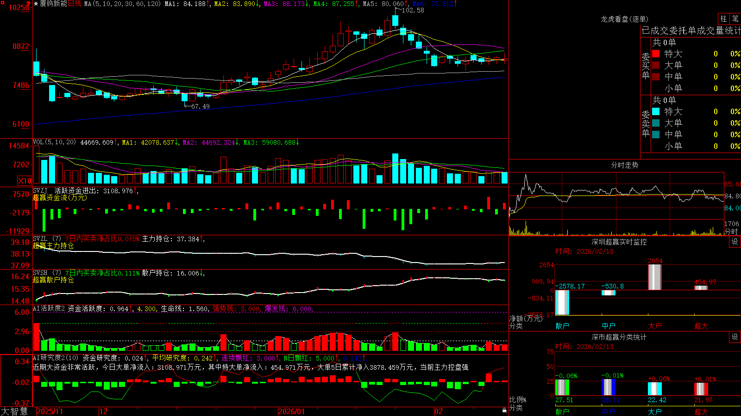This screenshot has height=416, width=741.
Task: Click the 分时 label beside 1706 volume
Action: coord(731,231)
